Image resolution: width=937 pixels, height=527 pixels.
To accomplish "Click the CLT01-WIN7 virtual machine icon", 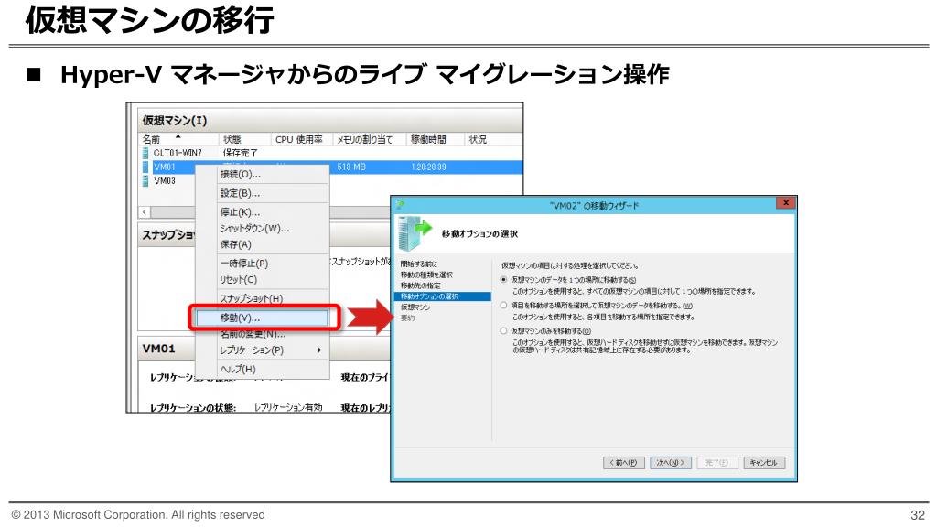I will pyautogui.click(x=145, y=153).
